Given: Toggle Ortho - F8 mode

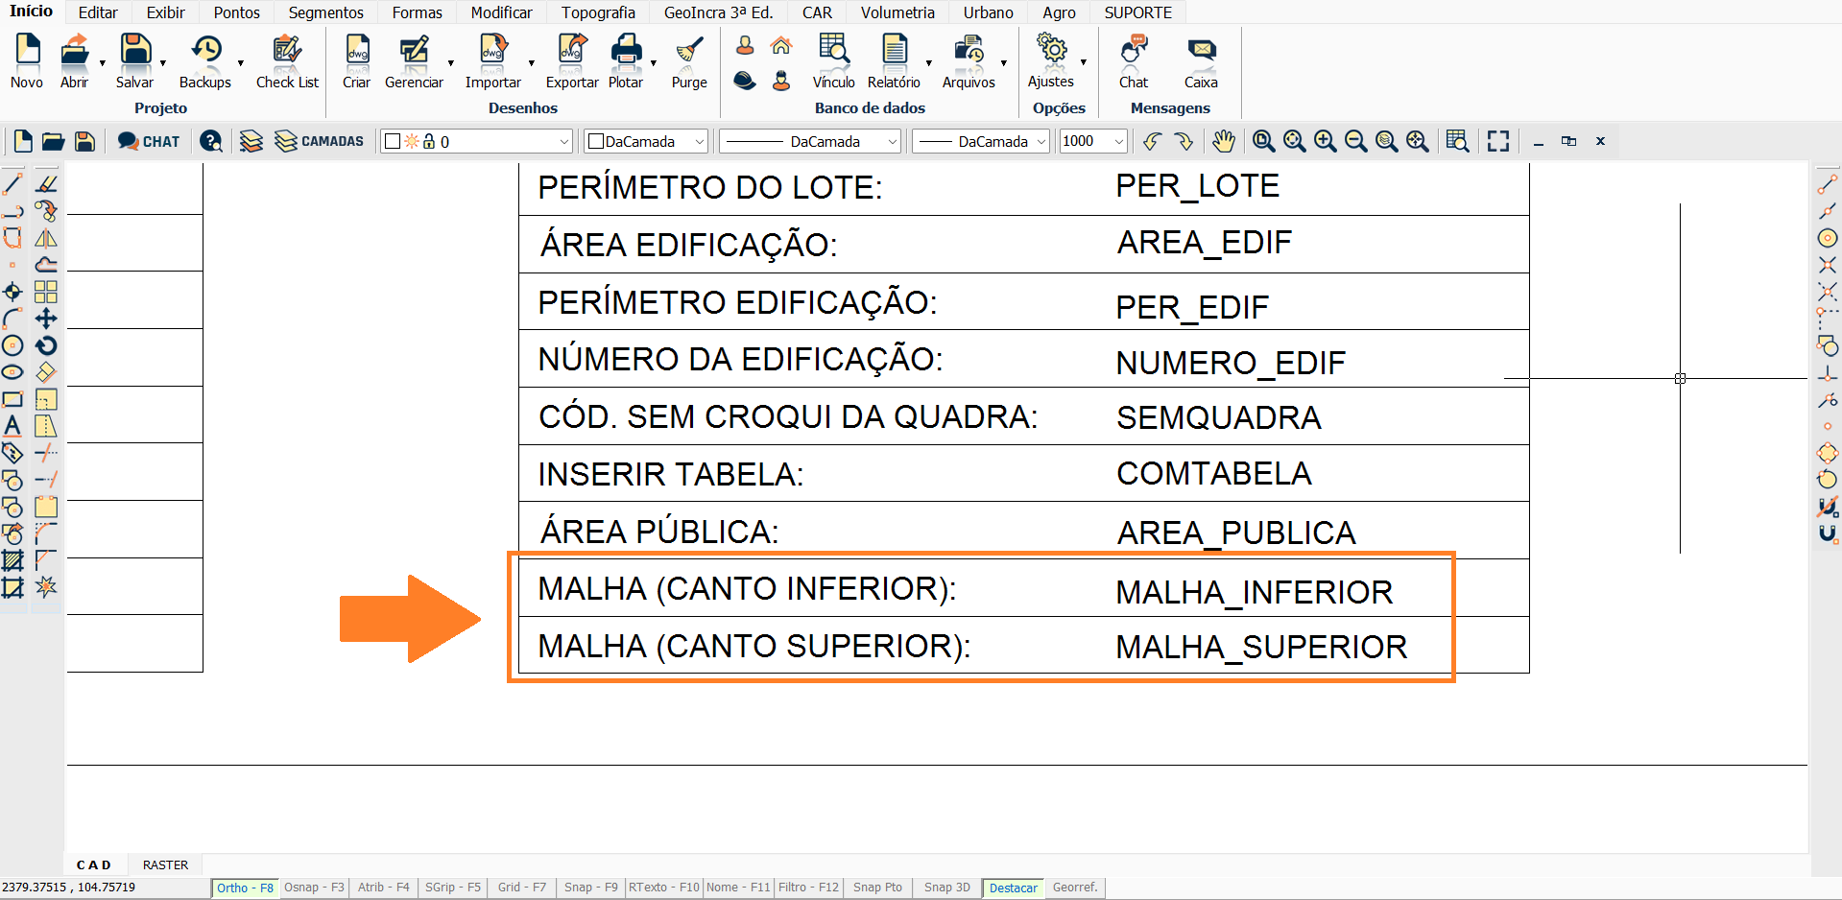Looking at the screenshot, I should (x=245, y=888).
